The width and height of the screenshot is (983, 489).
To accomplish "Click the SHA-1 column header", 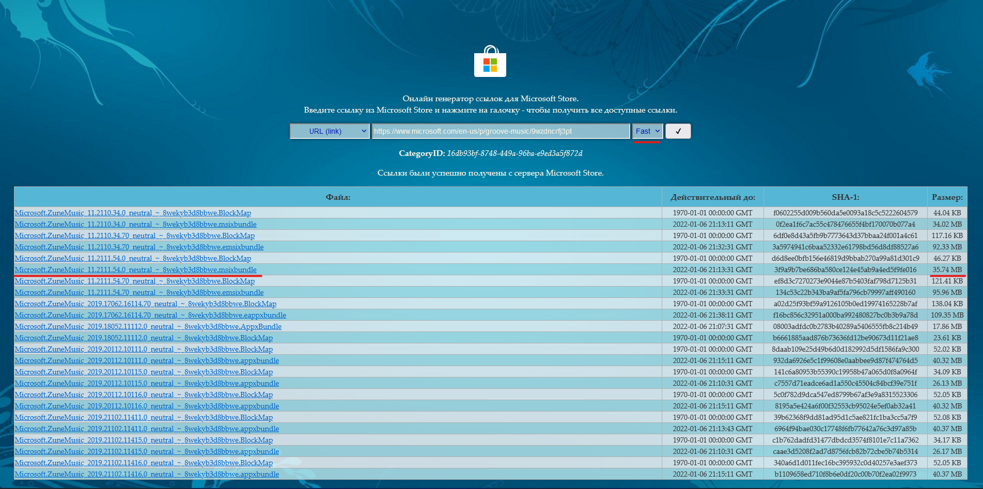I will [846, 197].
